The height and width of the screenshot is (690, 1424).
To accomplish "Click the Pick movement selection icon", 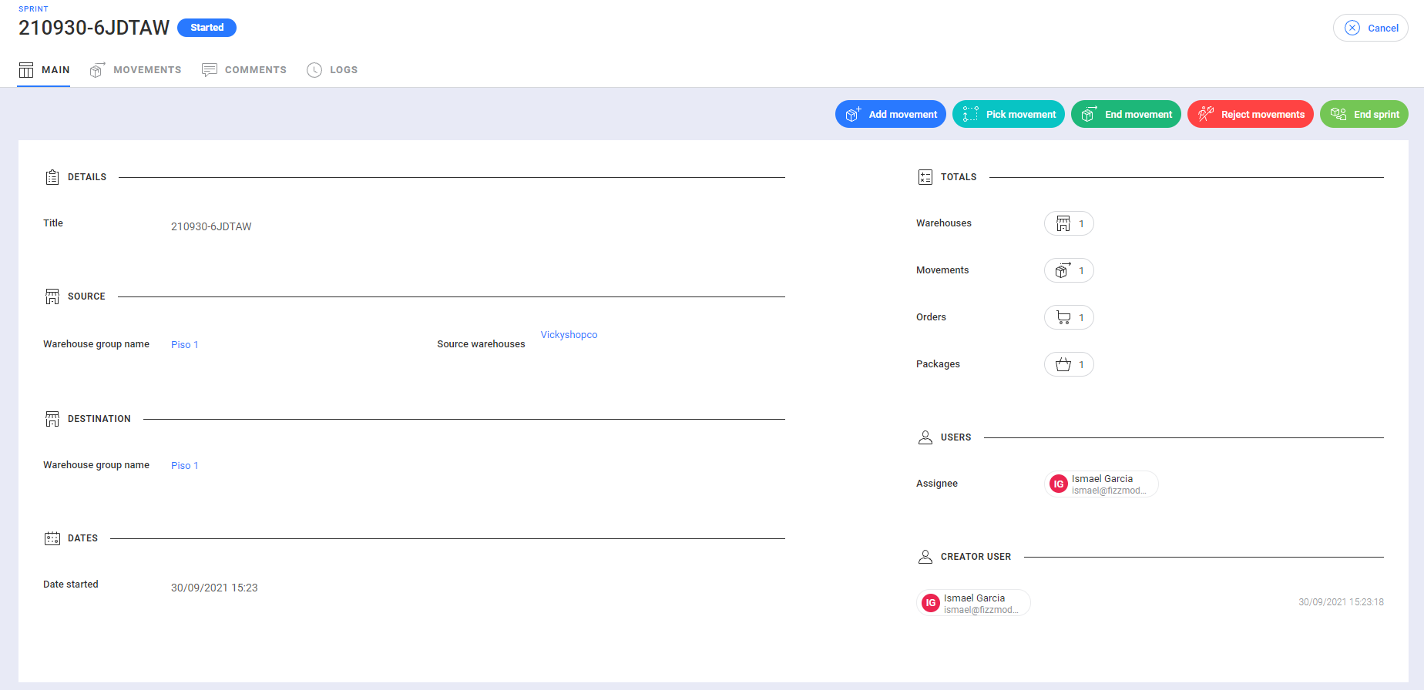I will point(971,114).
